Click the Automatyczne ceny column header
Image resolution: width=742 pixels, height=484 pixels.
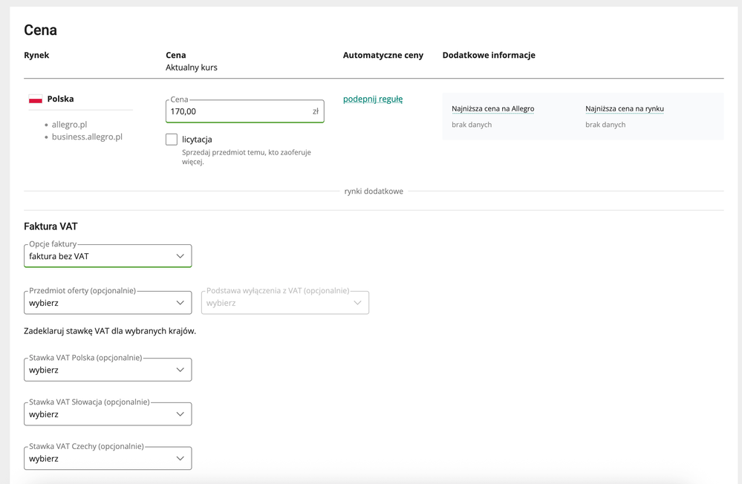coord(383,55)
